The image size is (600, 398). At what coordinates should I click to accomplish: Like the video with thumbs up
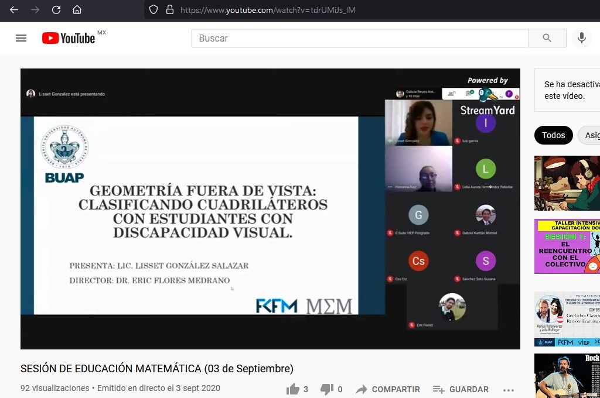(x=297, y=389)
